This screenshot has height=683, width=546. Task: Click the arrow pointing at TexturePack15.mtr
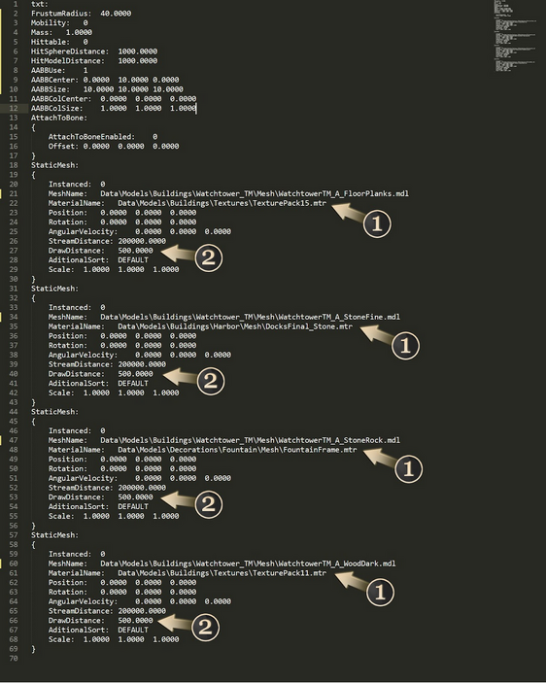[x=348, y=212]
